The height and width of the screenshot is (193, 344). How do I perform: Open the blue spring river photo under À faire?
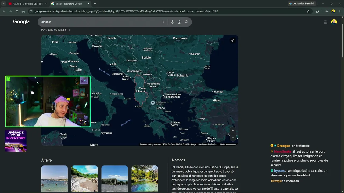pos(145,179)
